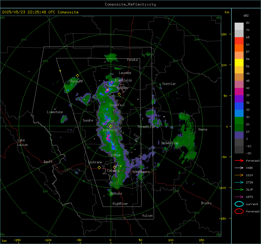Viewport: 261px width, 244px height.
Task: Click the Blackfalds town label
Action: pyautogui.click(x=123, y=80)
